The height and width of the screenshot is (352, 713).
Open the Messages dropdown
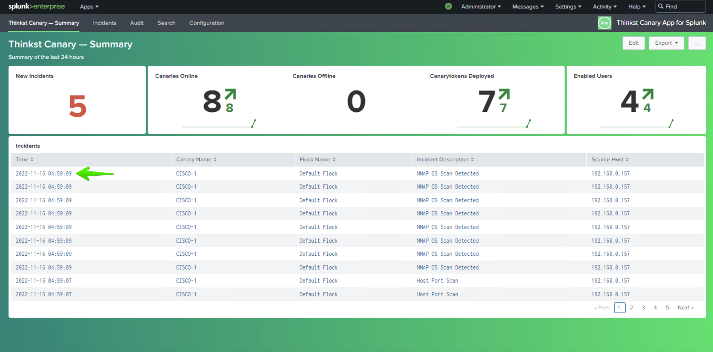click(528, 7)
